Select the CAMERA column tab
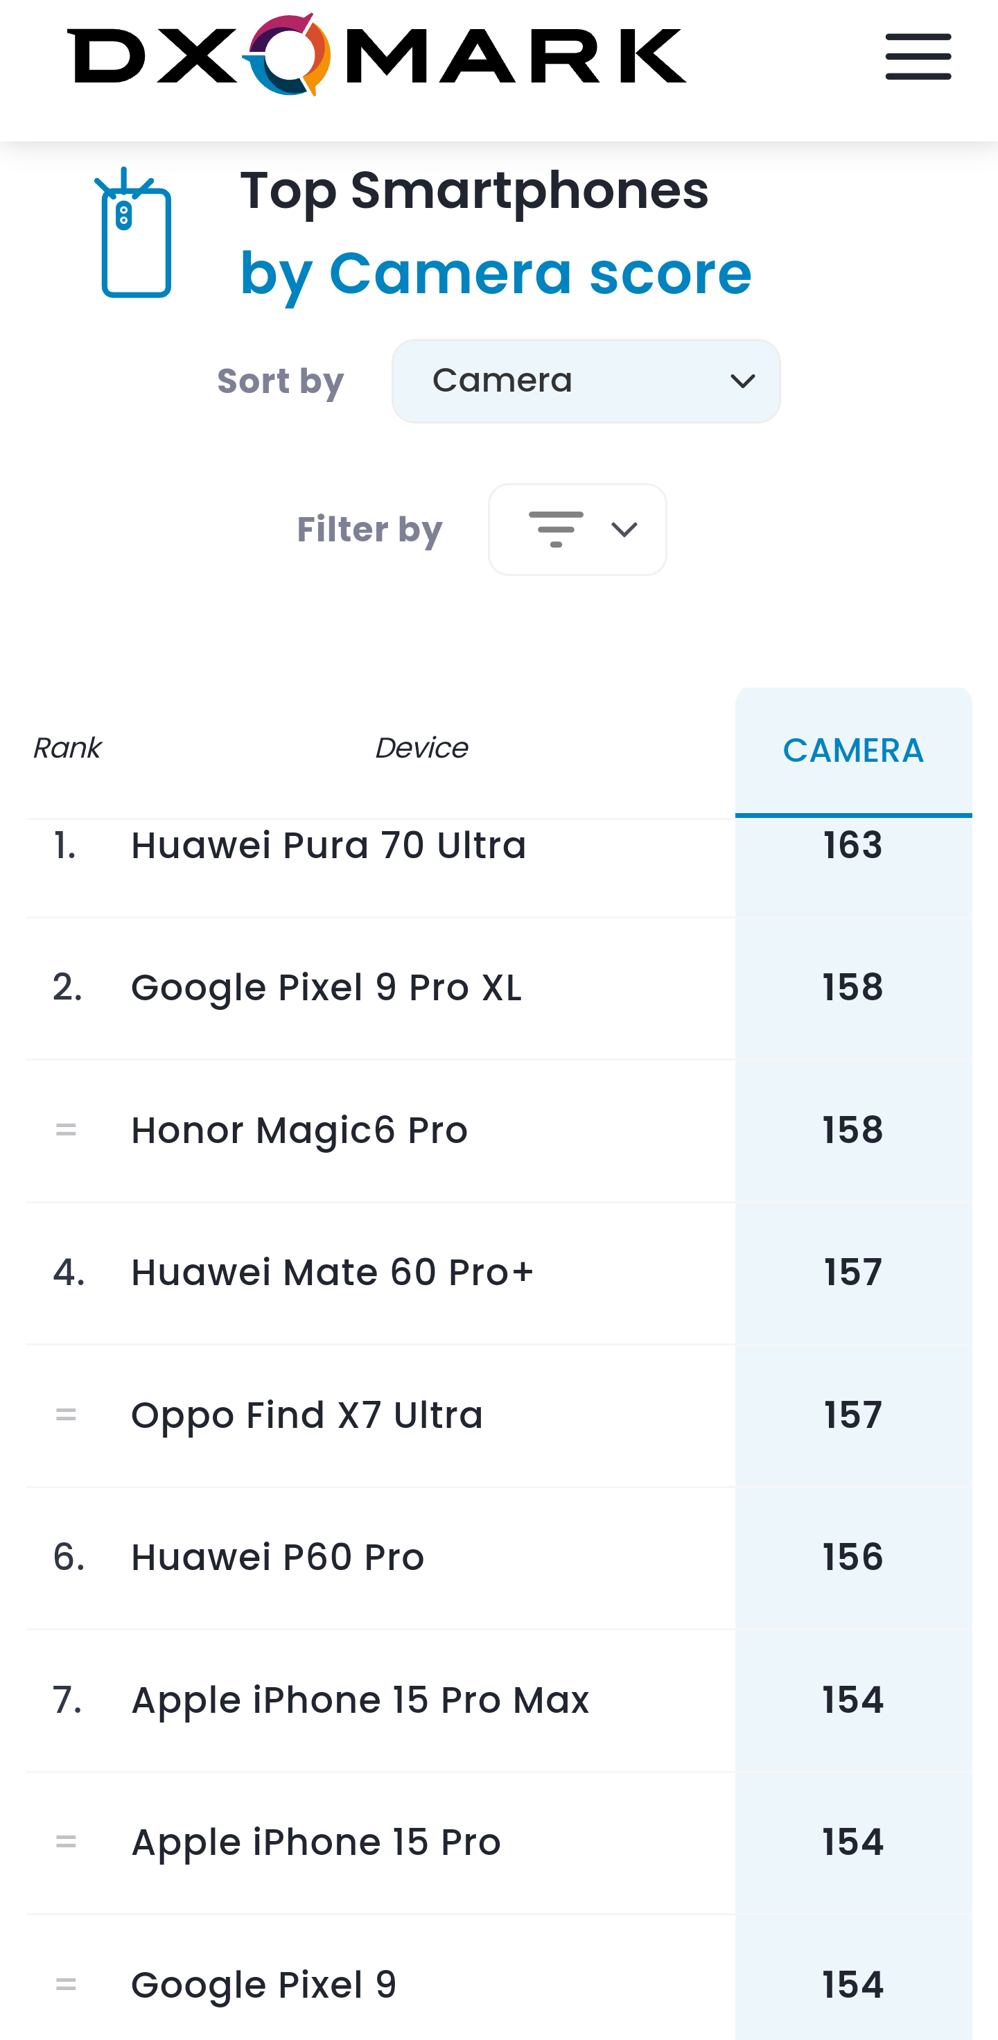The width and height of the screenshot is (998, 2040). [853, 751]
